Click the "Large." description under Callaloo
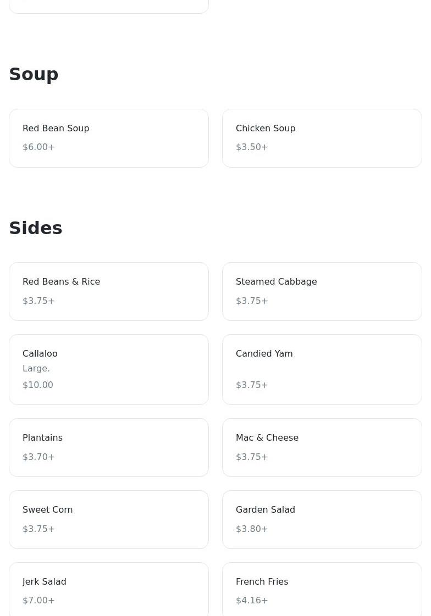This screenshot has height=616, width=431. pyautogui.click(x=36, y=369)
